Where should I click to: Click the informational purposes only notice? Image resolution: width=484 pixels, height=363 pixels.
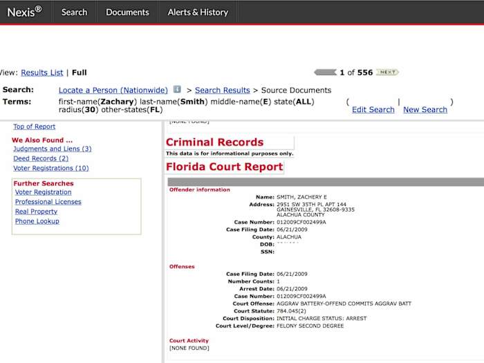point(230,153)
